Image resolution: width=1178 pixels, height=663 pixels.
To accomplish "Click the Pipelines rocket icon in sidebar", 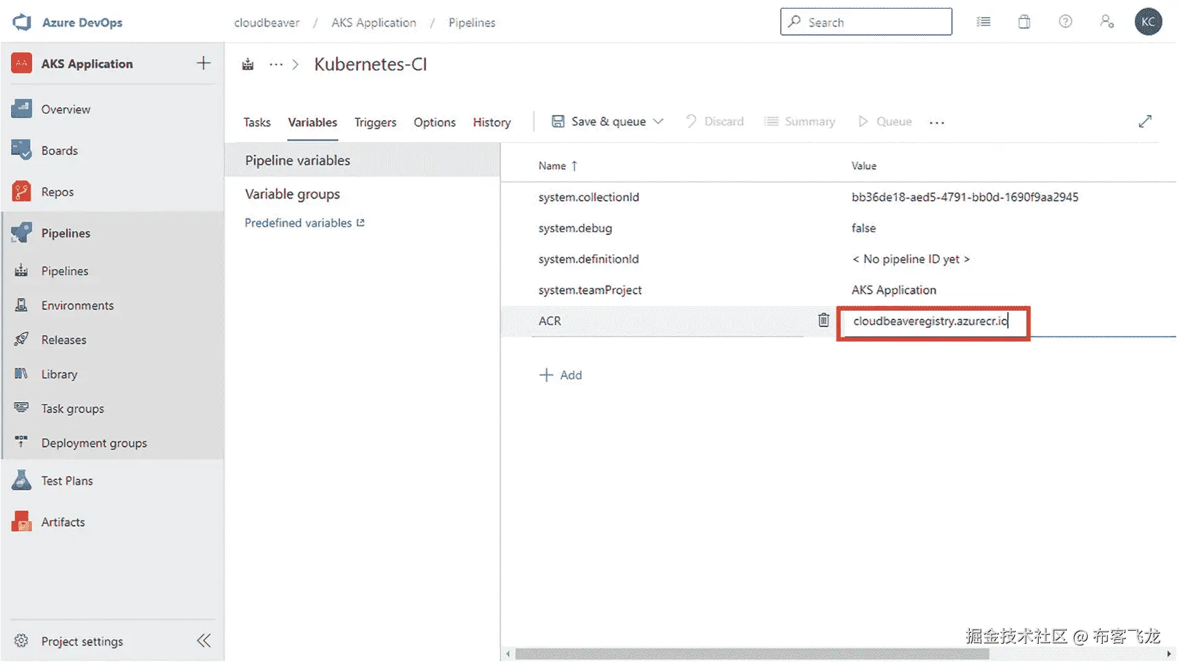I will click(22, 233).
